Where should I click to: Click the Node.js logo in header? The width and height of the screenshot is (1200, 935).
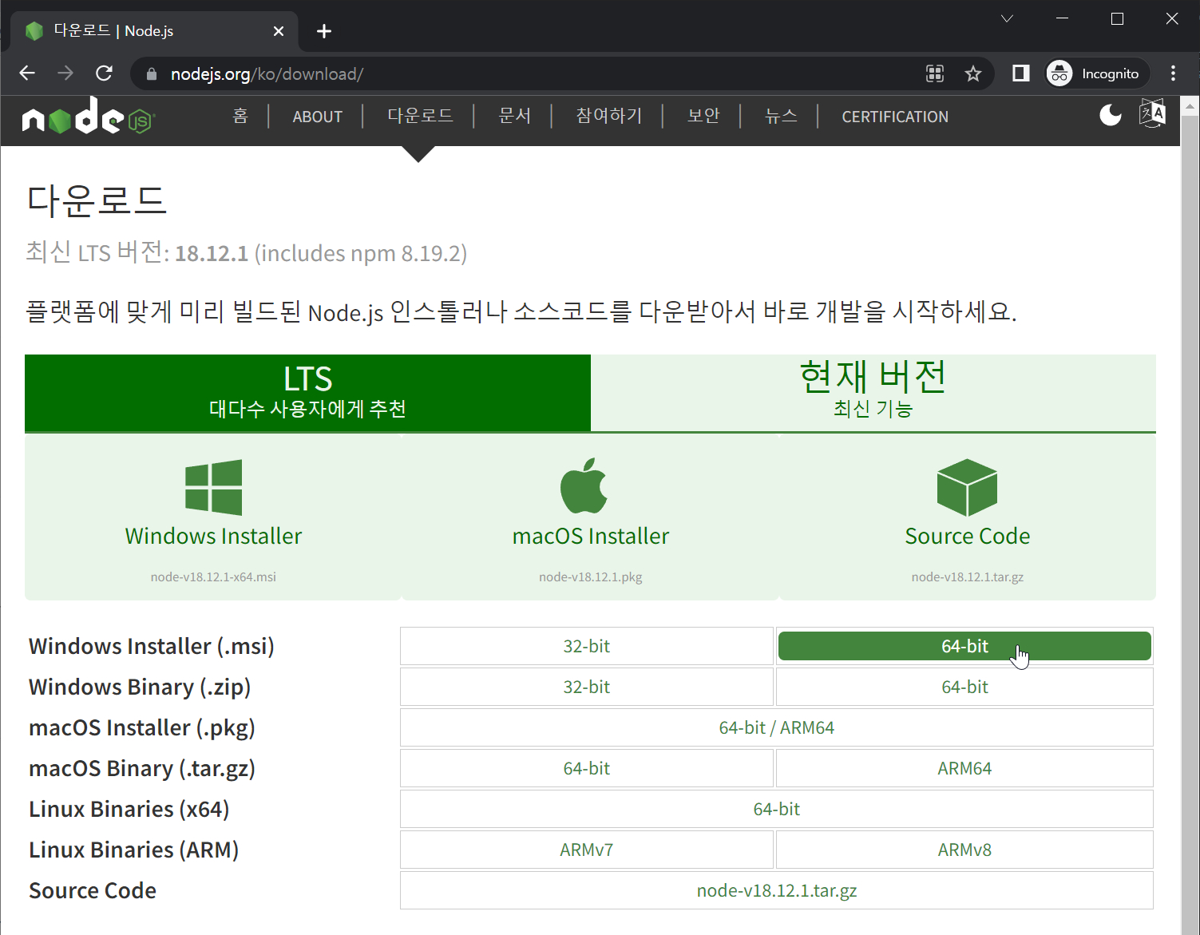pos(88,117)
